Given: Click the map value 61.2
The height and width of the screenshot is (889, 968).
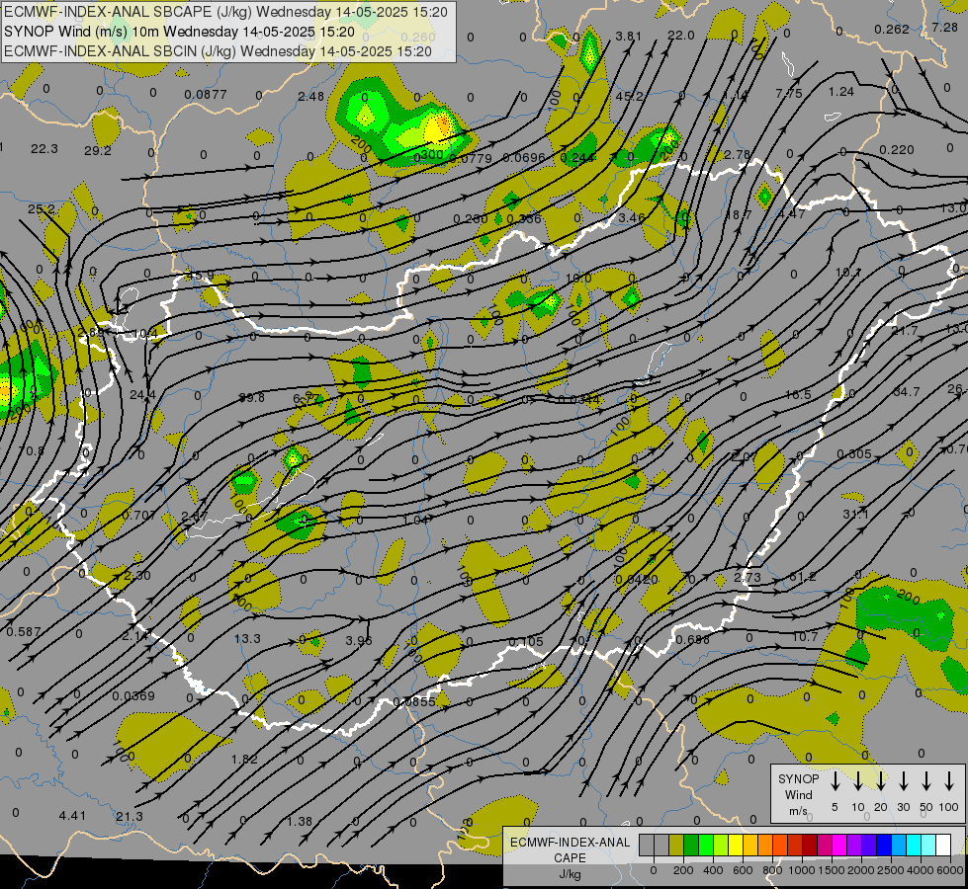Looking at the screenshot, I should (803, 577).
